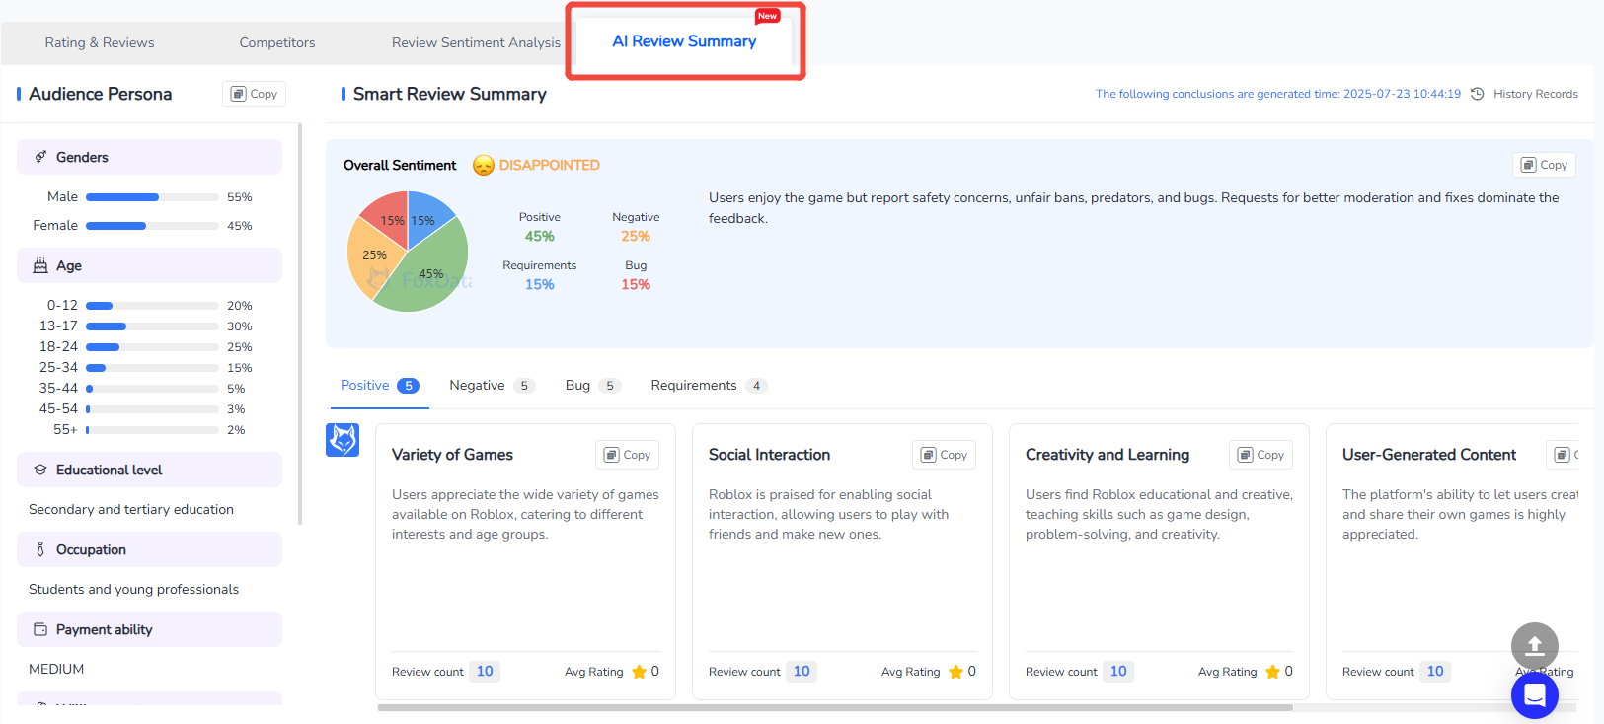The height and width of the screenshot is (724, 1604).
Task: Open the chat support bubble
Action: point(1534,695)
